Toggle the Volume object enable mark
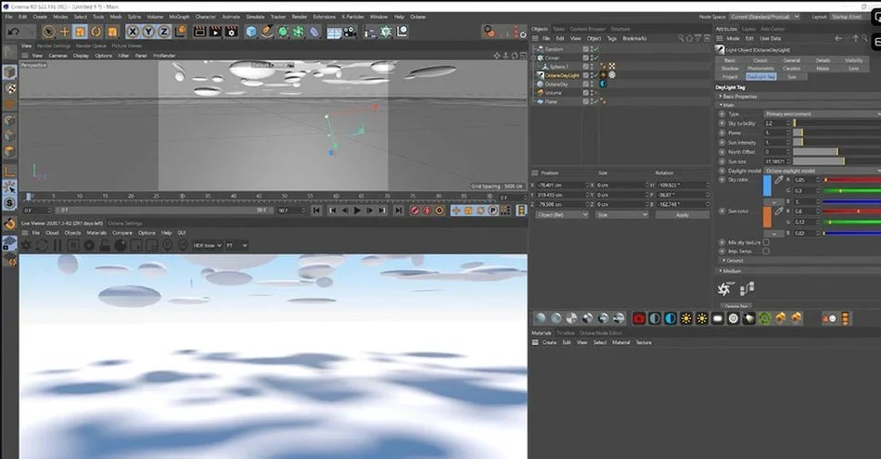This screenshot has height=459, width=881. [595, 93]
